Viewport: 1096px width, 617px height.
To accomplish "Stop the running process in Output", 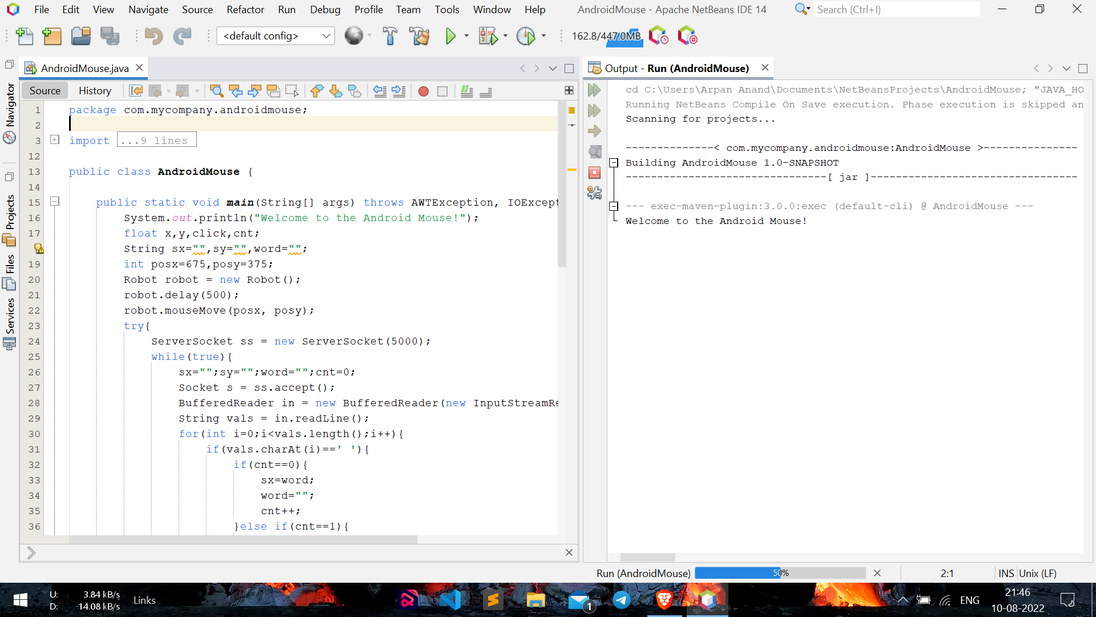I will coord(594,173).
